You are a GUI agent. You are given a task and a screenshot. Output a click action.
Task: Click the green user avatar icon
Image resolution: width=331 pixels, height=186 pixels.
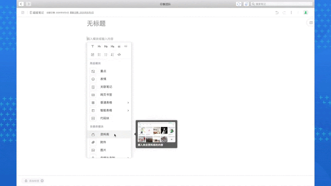click(306, 12)
